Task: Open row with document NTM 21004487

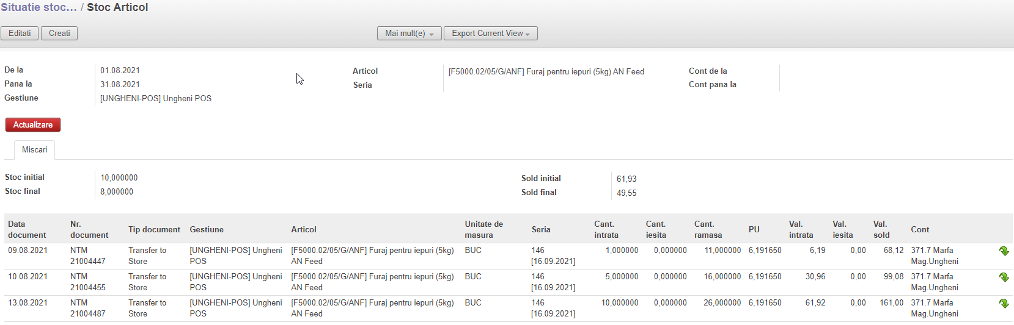Action: [x=87, y=308]
